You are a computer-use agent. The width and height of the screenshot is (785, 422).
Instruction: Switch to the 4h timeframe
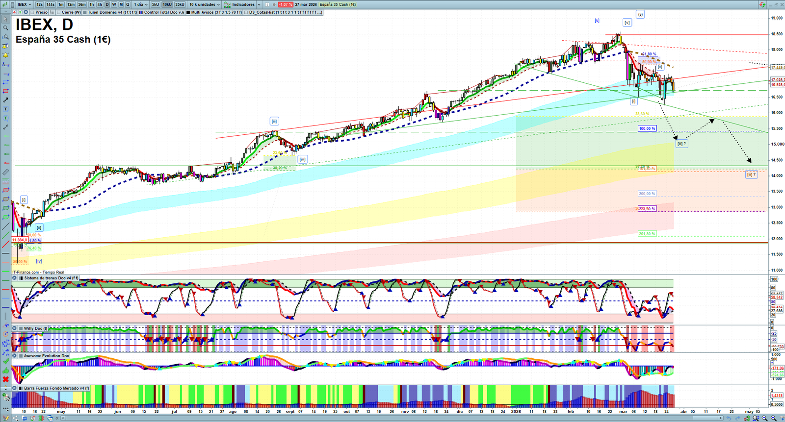[x=100, y=4]
